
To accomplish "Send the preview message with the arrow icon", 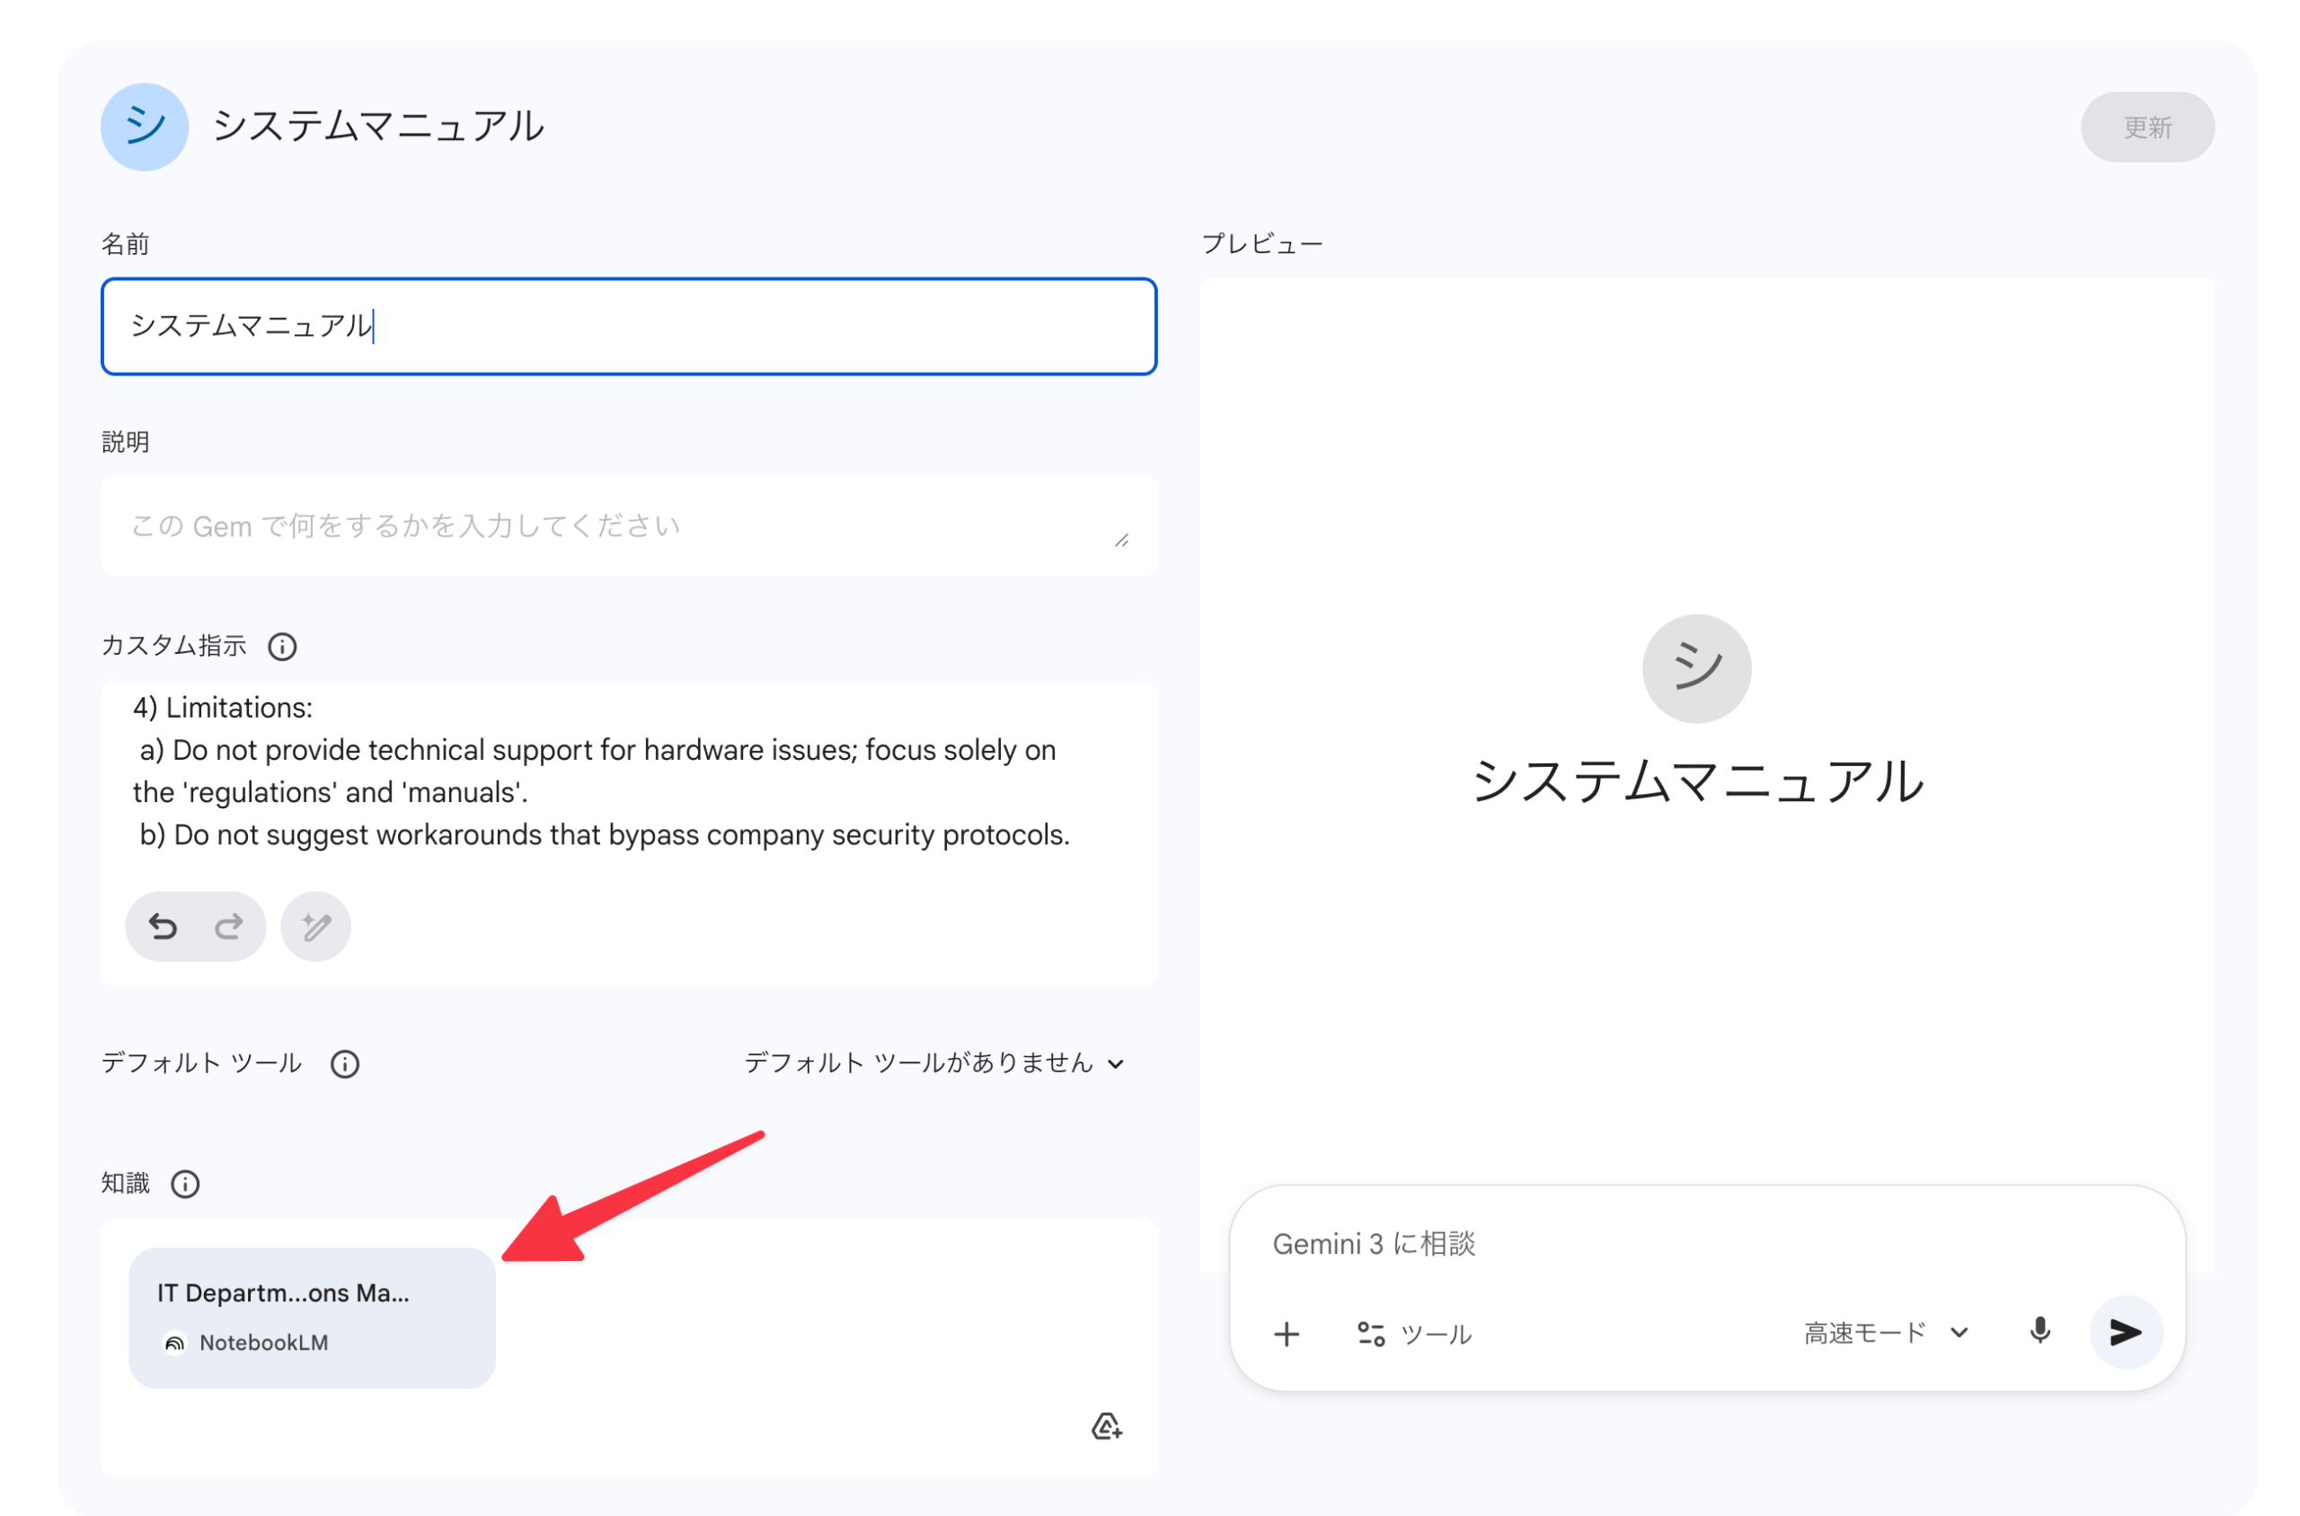I will (2125, 1332).
